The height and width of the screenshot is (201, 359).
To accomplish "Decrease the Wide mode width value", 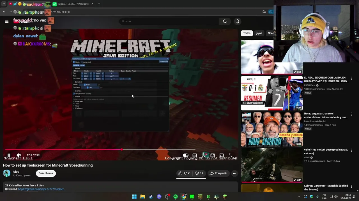I will click(x=82, y=76).
